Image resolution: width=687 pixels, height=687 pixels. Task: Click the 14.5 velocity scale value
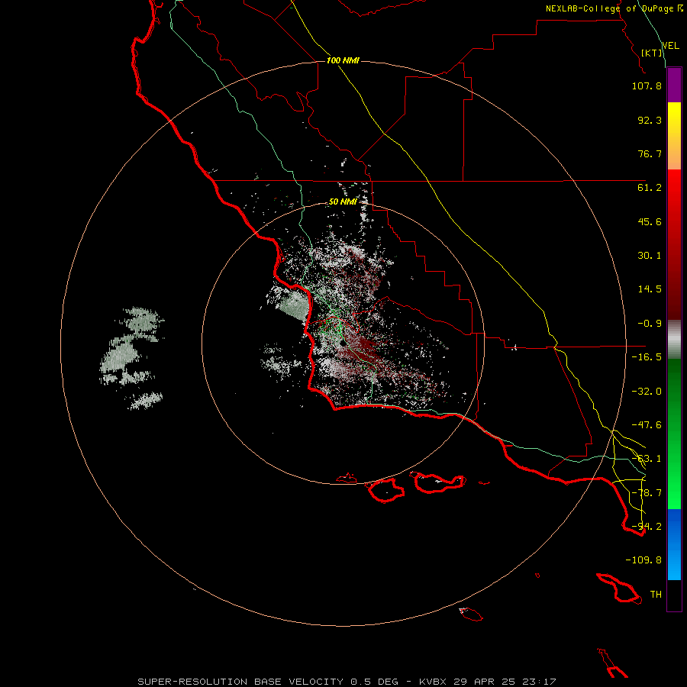(650, 289)
